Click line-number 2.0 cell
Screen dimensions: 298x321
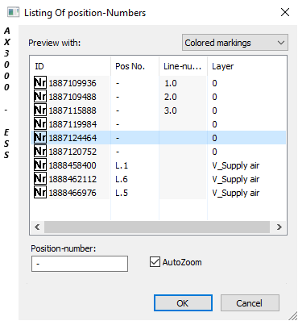click(171, 97)
